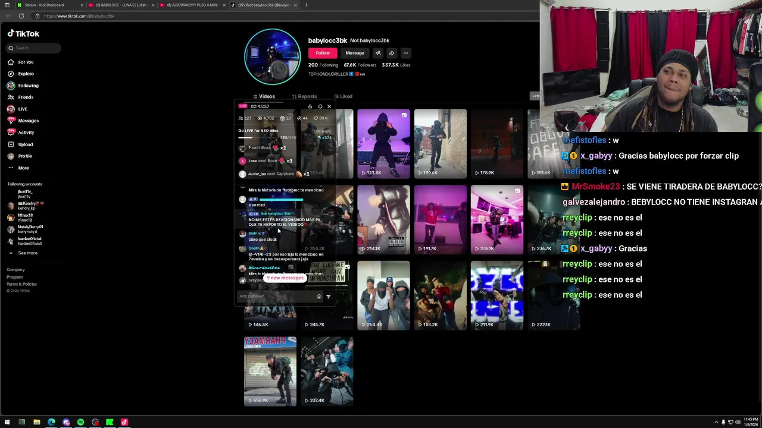Open the video with 178.9K views

tap(497, 143)
